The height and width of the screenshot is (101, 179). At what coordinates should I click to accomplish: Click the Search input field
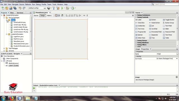pyautogui.click(x=166, y=4)
